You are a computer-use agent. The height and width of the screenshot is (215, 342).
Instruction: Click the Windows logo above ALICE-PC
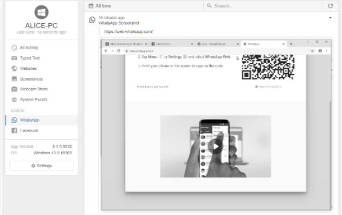click(41, 12)
